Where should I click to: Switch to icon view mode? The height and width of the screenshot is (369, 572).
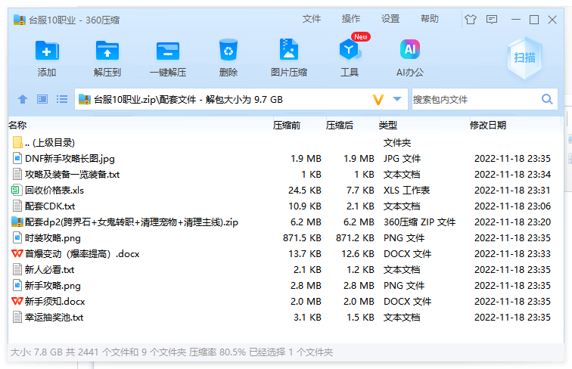[x=42, y=99]
